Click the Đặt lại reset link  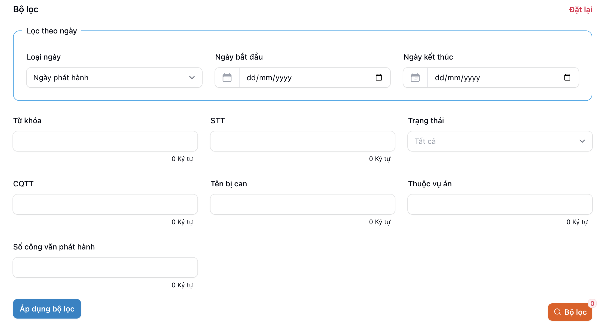[580, 10]
